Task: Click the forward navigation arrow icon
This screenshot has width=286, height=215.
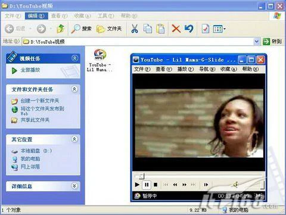Action: pos(41,29)
